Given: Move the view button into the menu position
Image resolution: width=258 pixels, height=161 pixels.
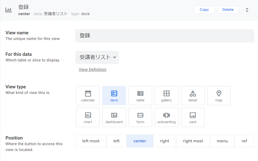Looking at the screenshot, I should [x=222, y=141].
